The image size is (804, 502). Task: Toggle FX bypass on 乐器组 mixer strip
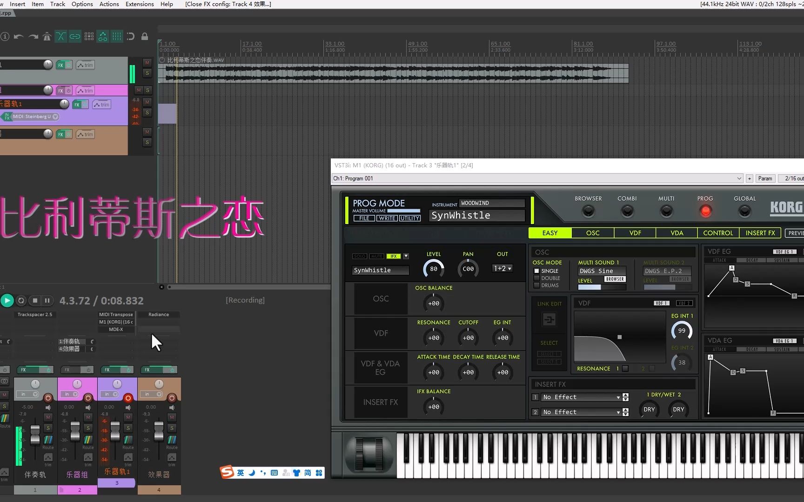[x=88, y=370]
